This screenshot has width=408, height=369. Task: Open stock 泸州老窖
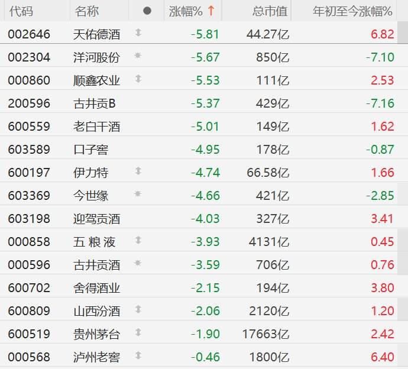96,357
